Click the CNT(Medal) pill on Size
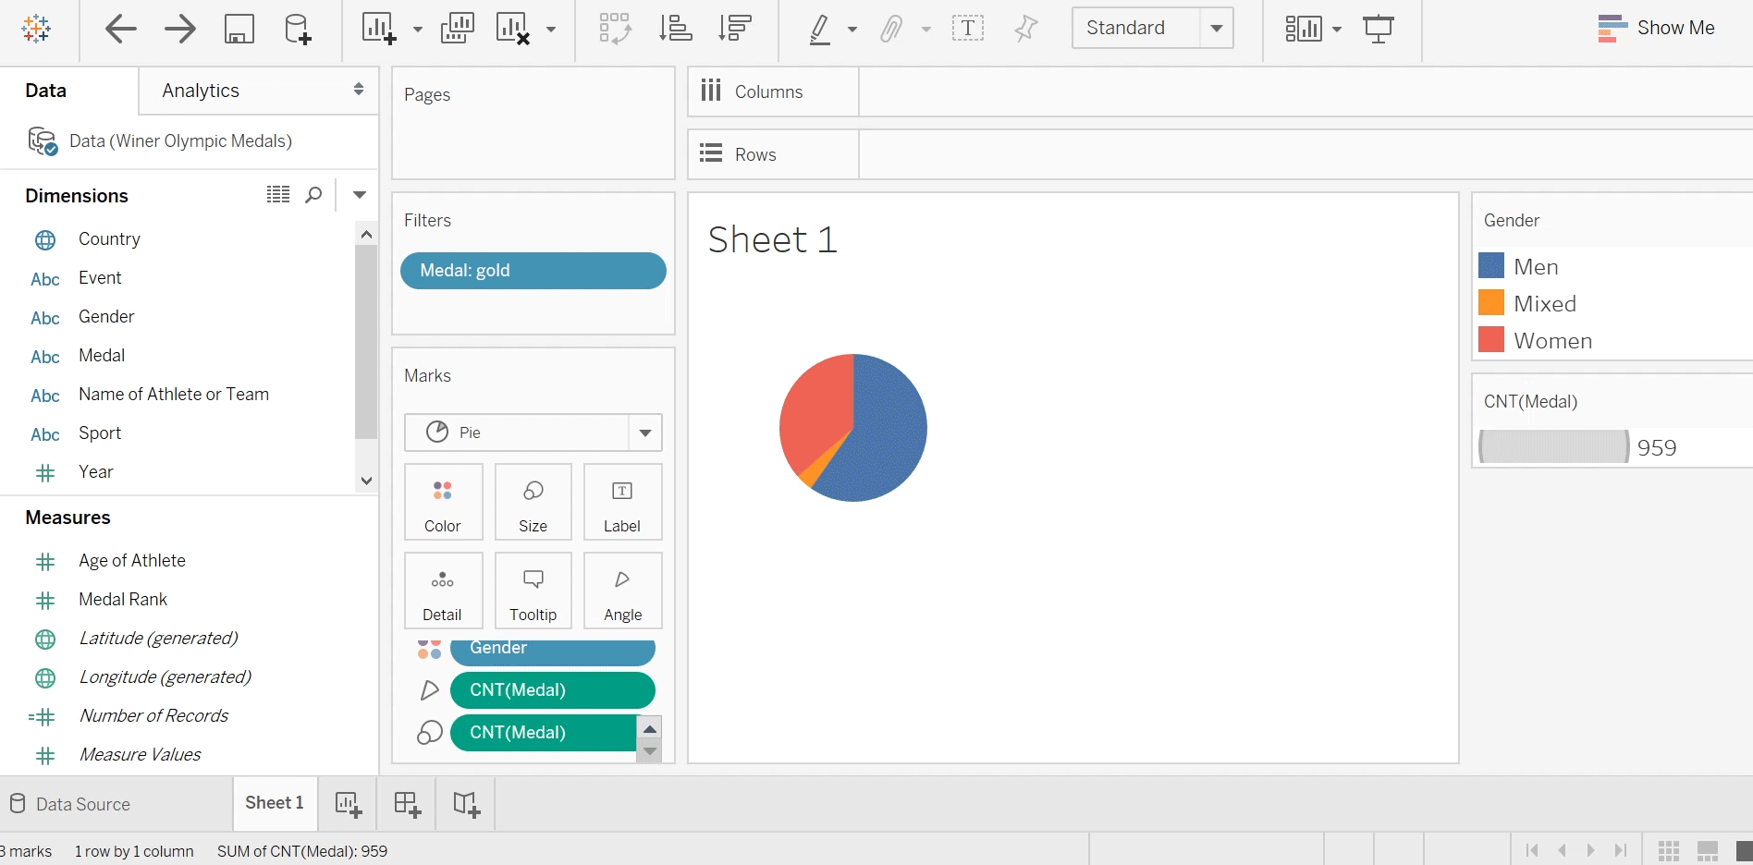 (x=544, y=733)
